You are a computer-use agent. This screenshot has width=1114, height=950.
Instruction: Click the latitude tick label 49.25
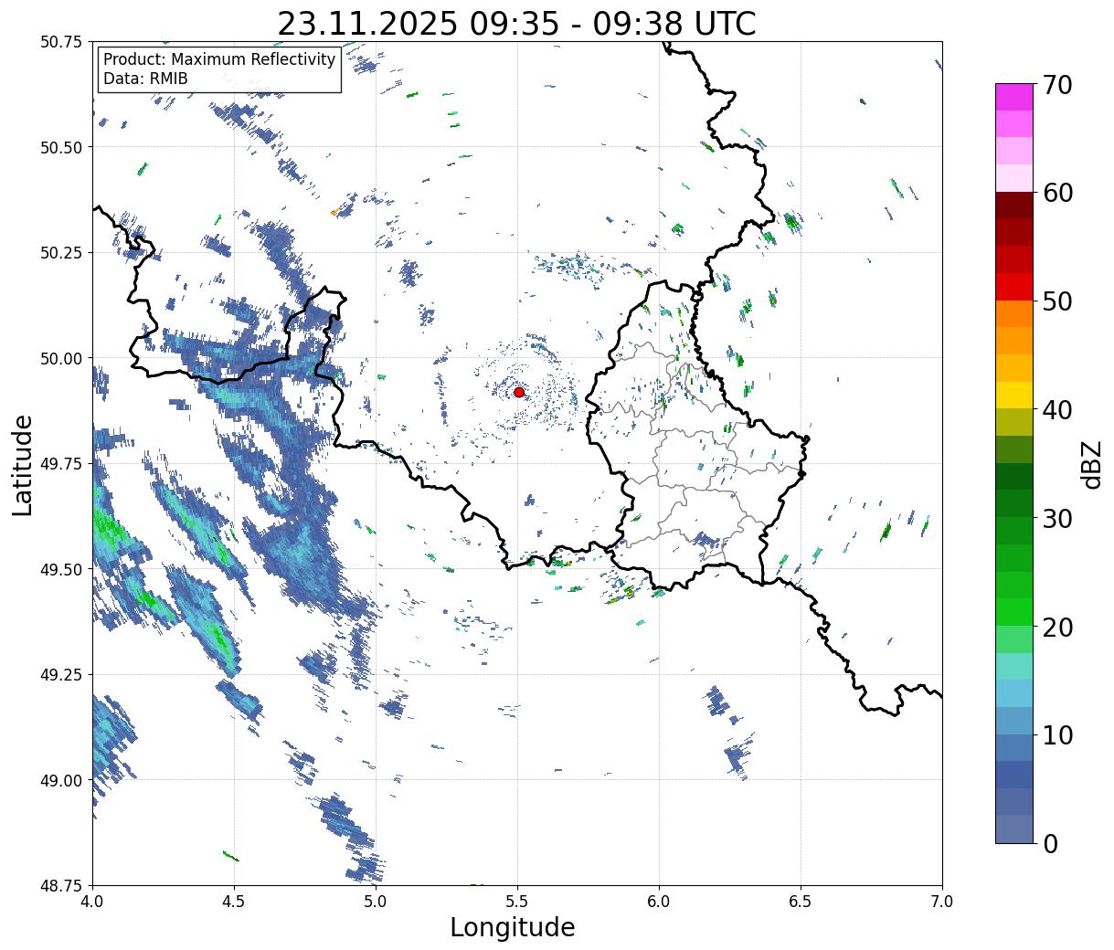click(61, 674)
